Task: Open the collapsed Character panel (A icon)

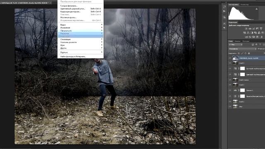Action: point(224,24)
